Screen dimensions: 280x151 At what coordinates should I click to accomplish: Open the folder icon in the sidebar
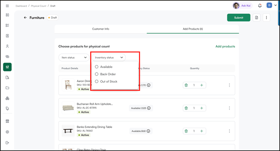[8, 88]
